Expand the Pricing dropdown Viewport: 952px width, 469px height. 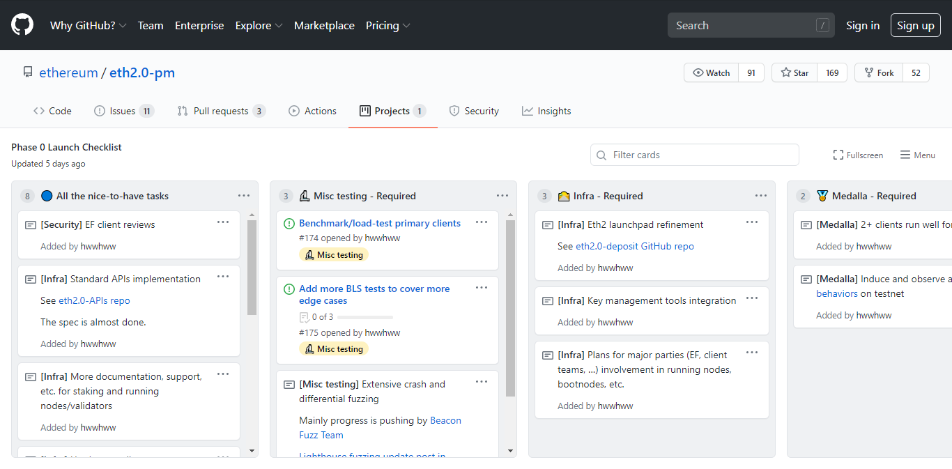click(387, 25)
